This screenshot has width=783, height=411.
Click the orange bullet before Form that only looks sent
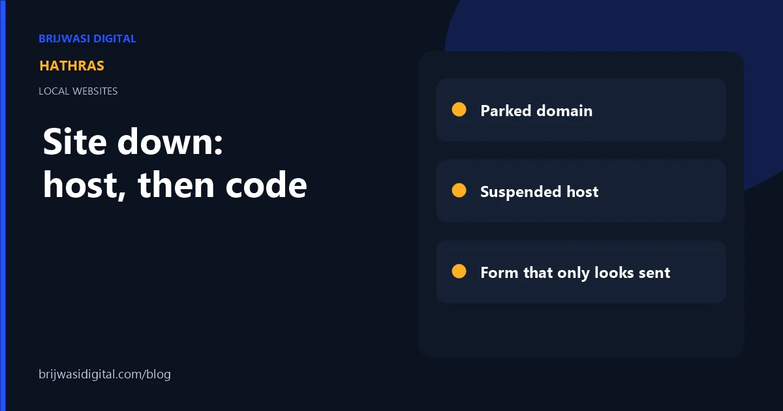click(x=459, y=271)
